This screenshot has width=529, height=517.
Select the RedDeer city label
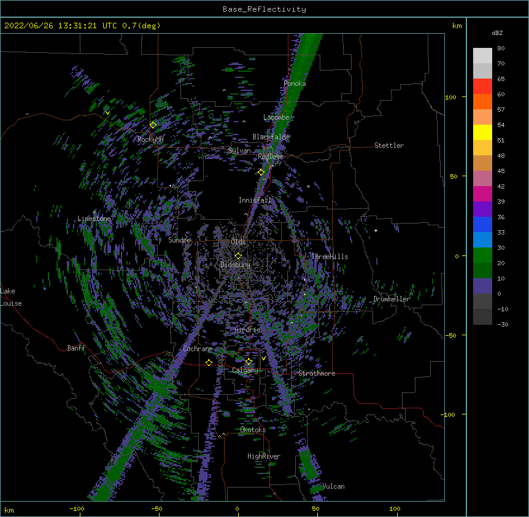tap(271, 157)
